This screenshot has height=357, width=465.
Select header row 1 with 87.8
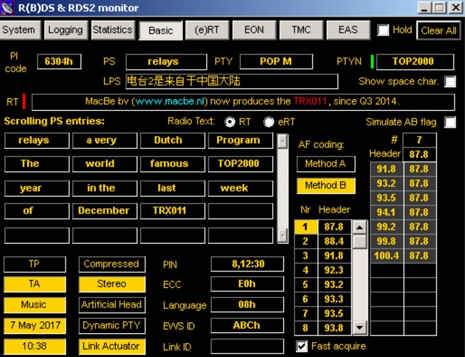click(333, 227)
